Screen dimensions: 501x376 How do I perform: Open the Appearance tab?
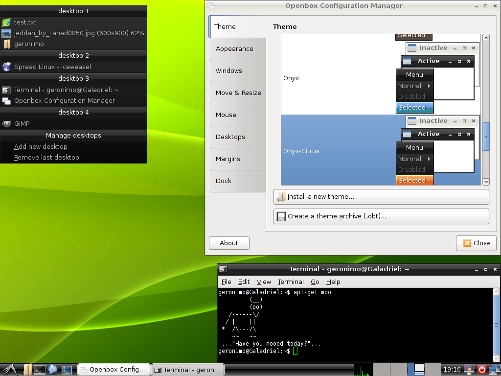(x=238, y=48)
